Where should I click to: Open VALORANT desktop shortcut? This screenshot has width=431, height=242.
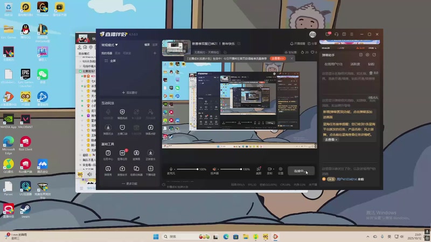click(x=25, y=122)
